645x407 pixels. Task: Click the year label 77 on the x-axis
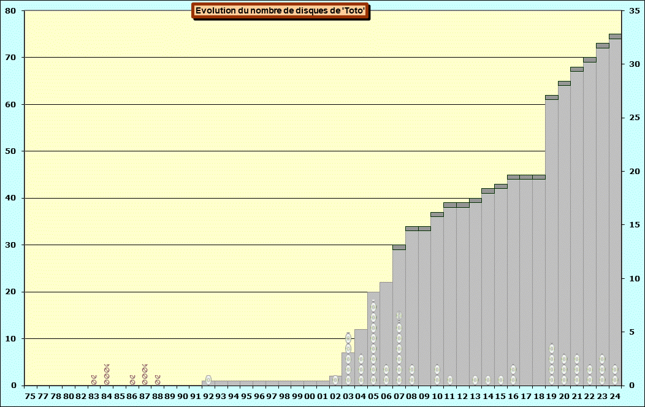[43, 397]
